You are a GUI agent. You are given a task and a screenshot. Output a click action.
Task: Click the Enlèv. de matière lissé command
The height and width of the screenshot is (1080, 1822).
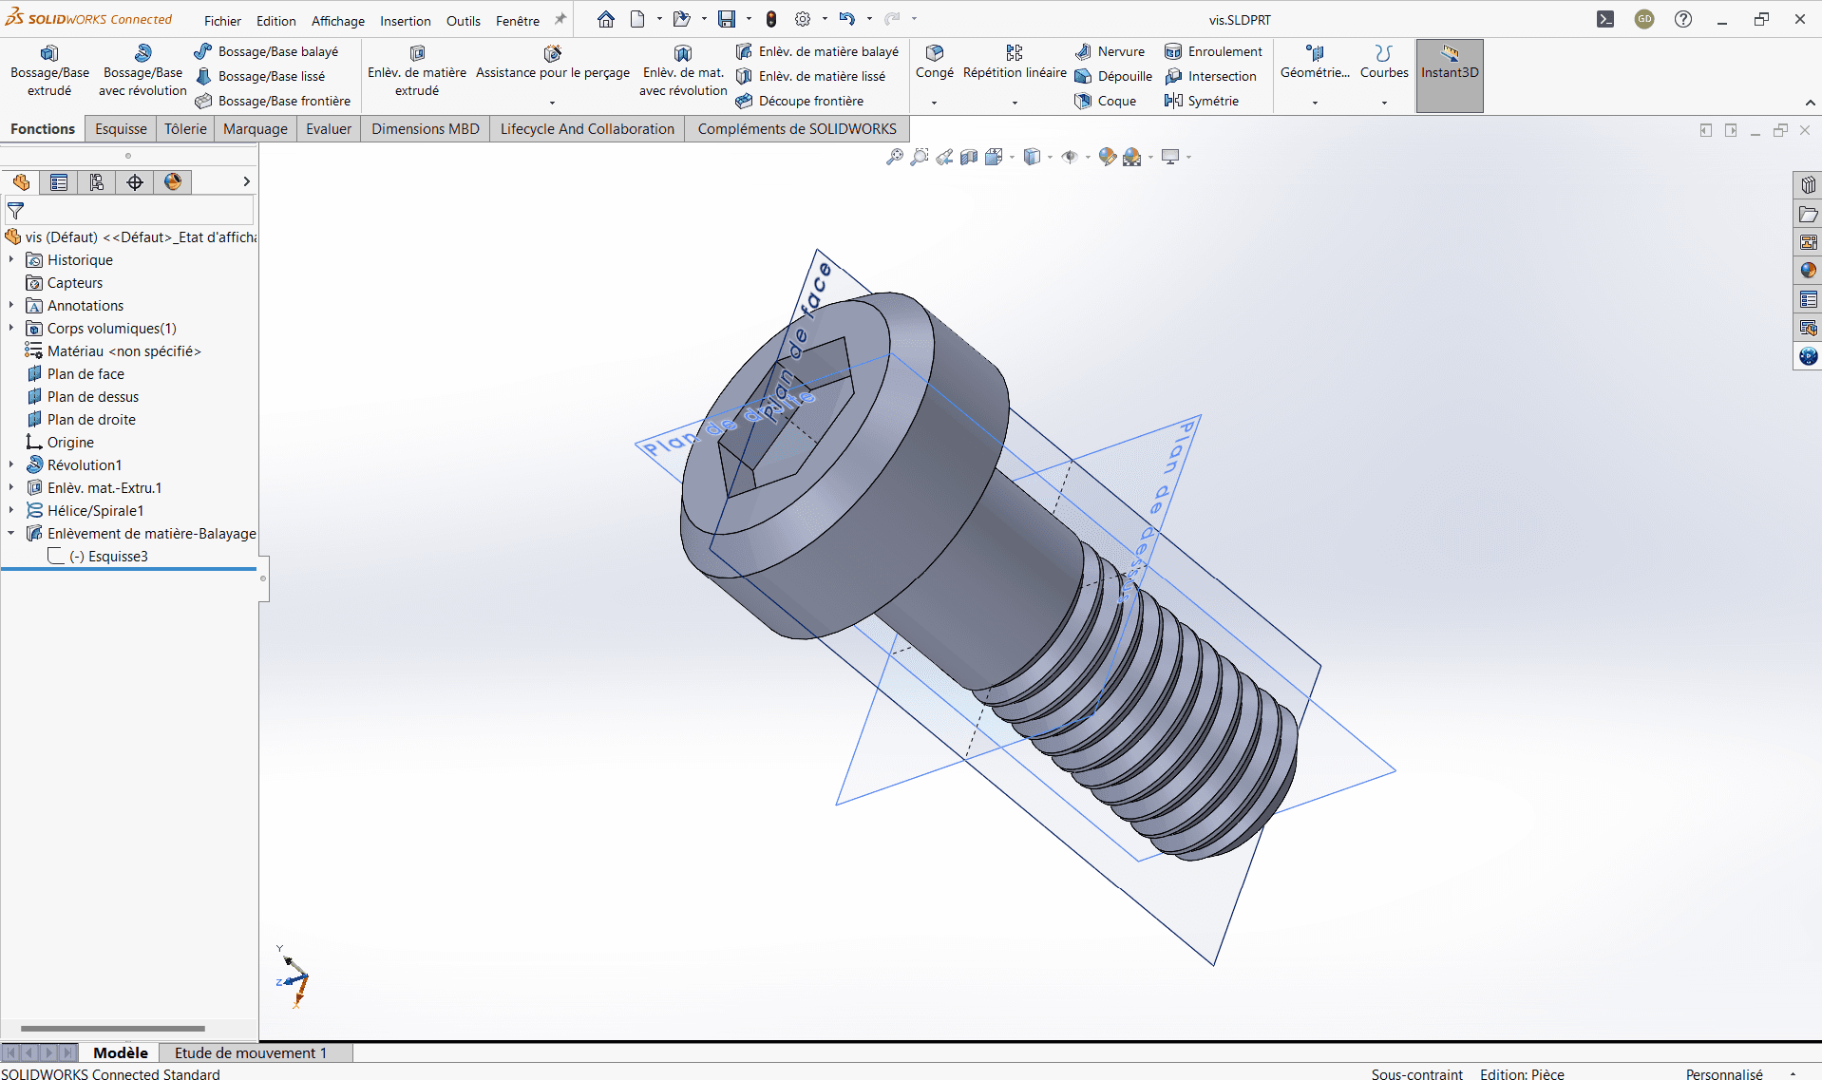click(x=811, y=76)
